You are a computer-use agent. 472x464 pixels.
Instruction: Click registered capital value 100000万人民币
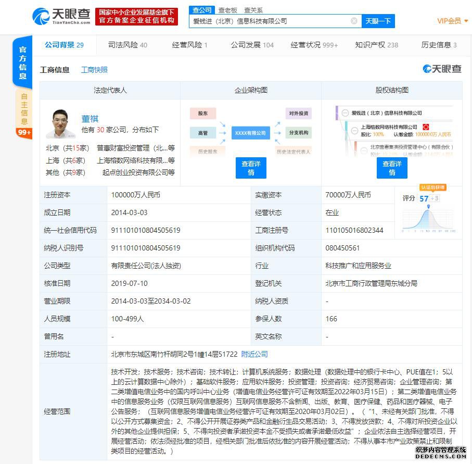click(135, 195)
